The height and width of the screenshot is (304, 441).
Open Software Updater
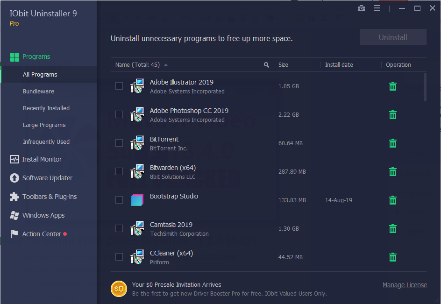point(41,178)
